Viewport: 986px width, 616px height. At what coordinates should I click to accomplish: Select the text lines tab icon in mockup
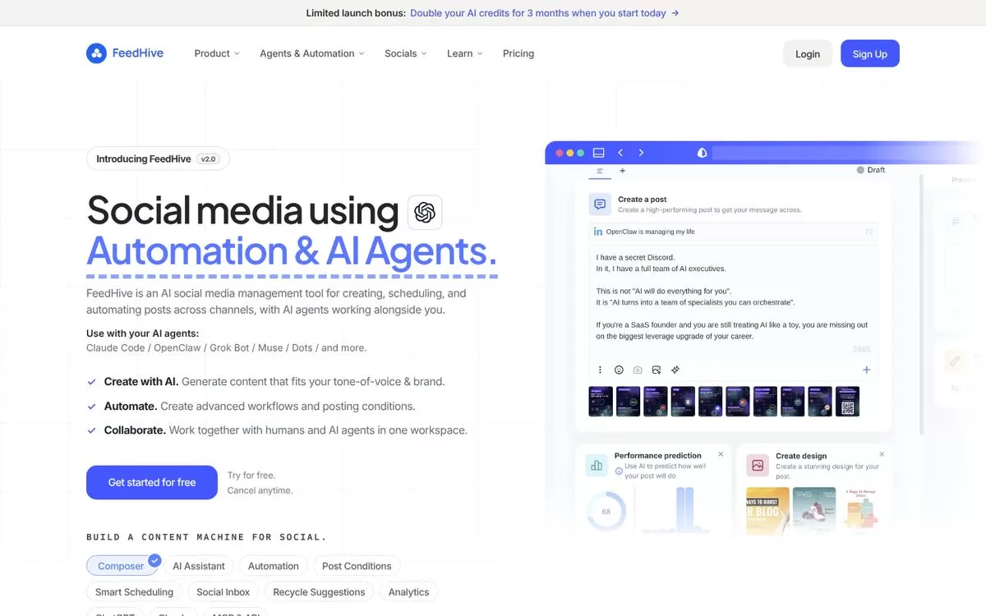(x=600, y=171)
